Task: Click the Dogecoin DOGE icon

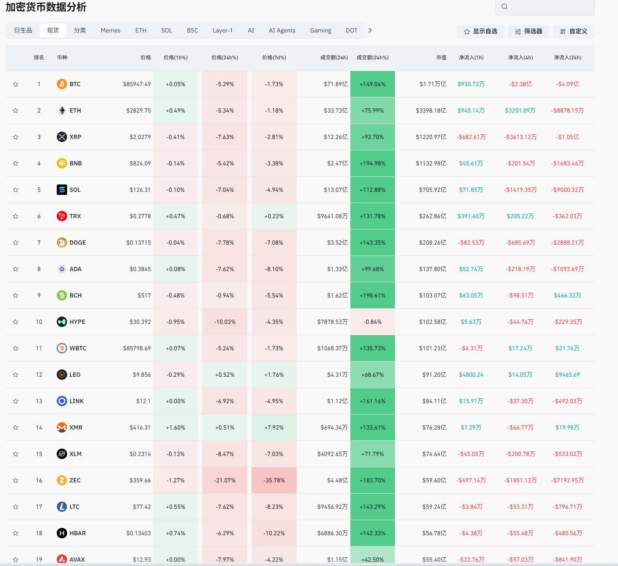Action: pyautogui.click(x=62, y=243)
